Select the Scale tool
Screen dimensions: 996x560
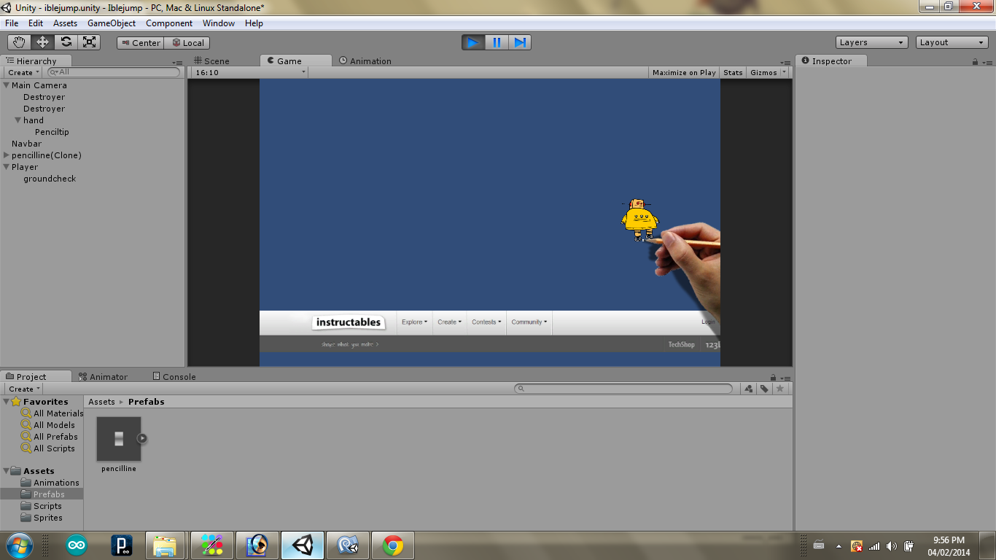[89, 42]
